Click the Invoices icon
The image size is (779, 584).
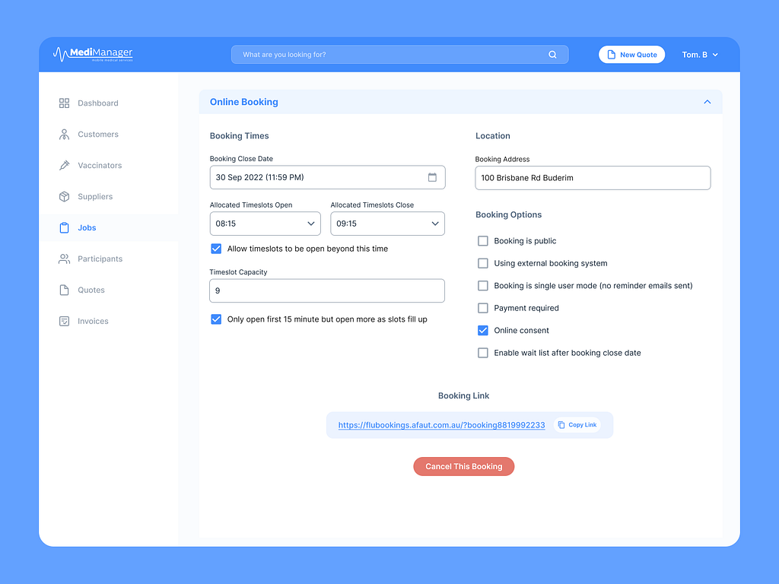coord(64,322)
